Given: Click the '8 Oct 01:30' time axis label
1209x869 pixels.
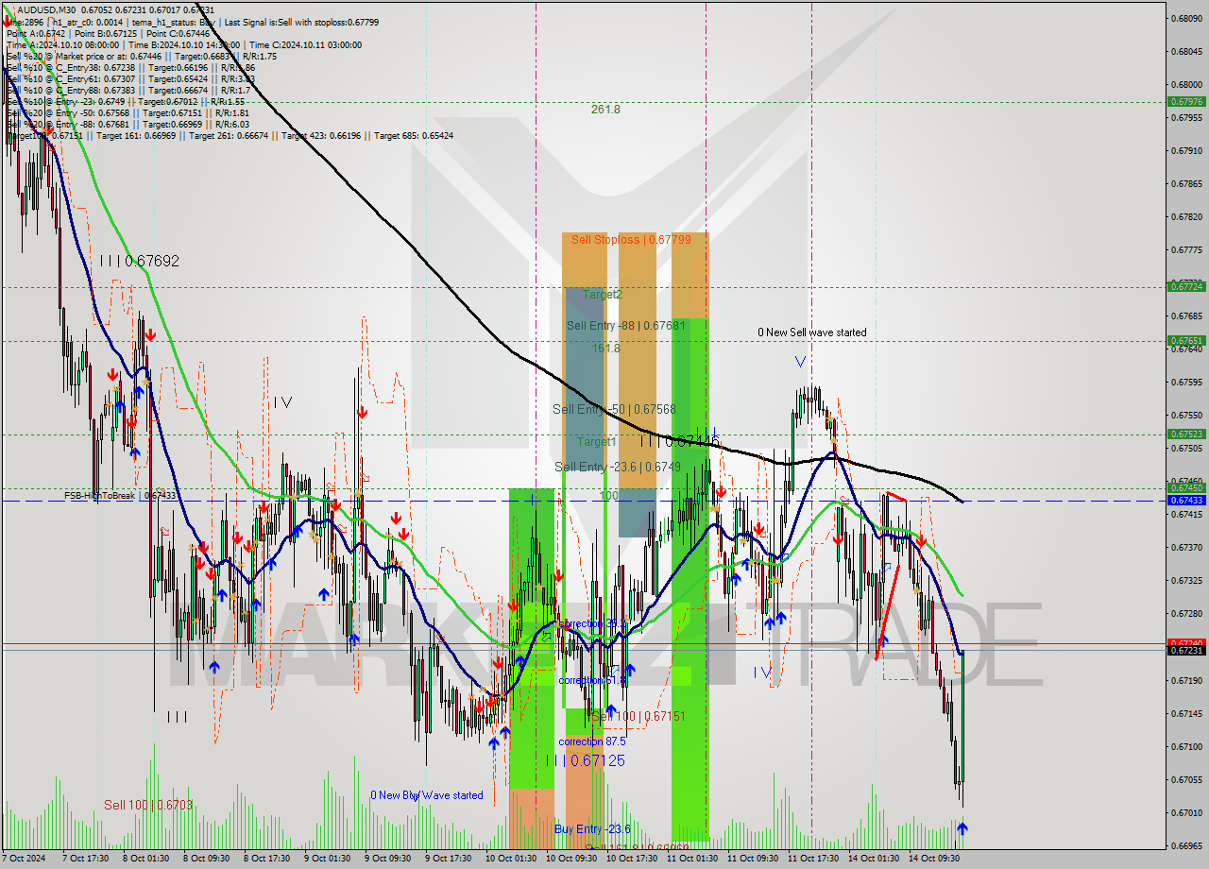Looking at the screenshot, I should (x=146, y=859).
